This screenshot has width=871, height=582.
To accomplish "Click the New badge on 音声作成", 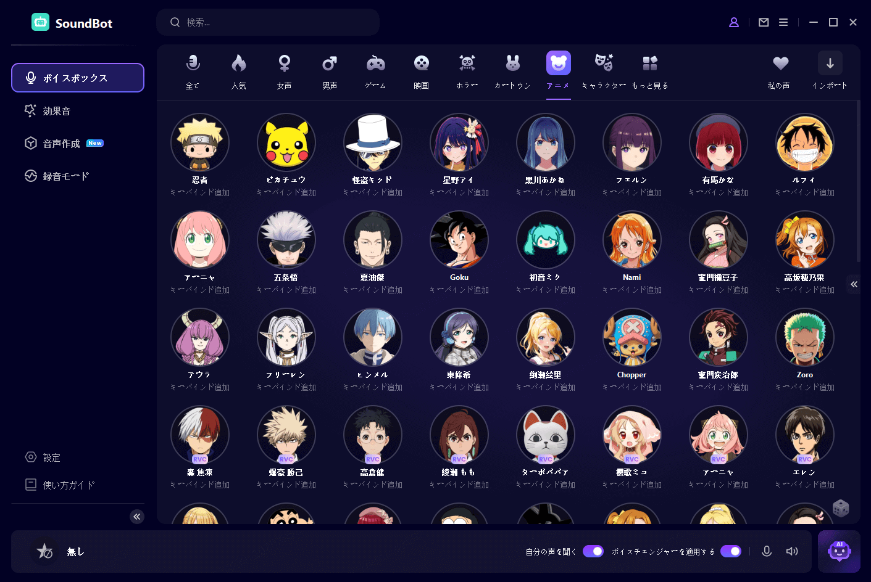I will pyautogui.click(x=95, y=143).
